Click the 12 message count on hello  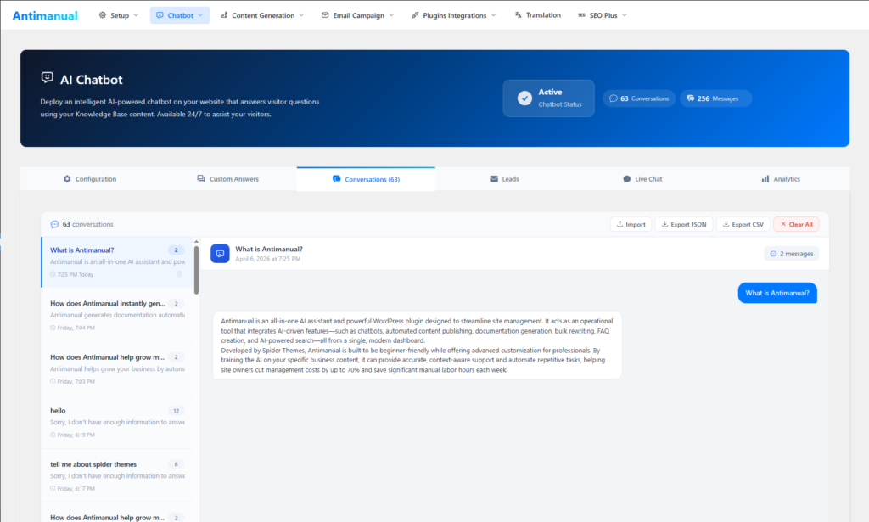click(177, 411)
